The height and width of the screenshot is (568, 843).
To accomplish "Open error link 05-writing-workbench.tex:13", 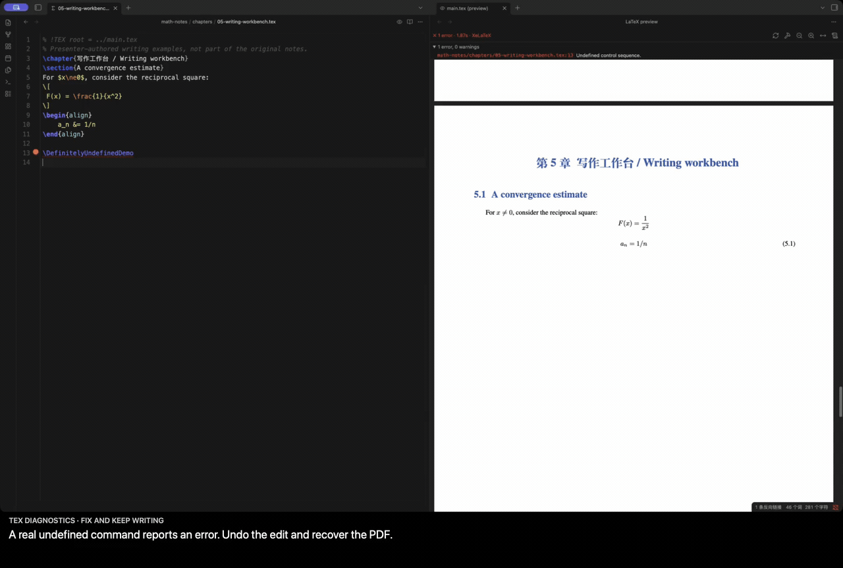I will (505, 55).
